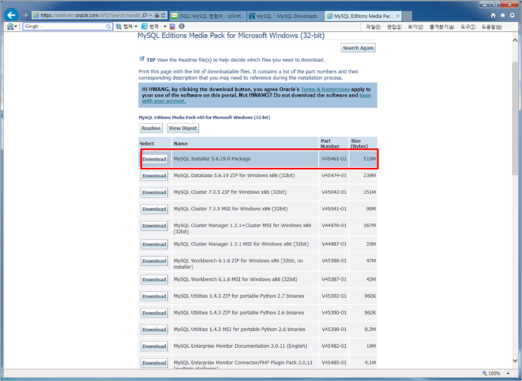Open the home icon in browser corner

(x=493, y=16)
